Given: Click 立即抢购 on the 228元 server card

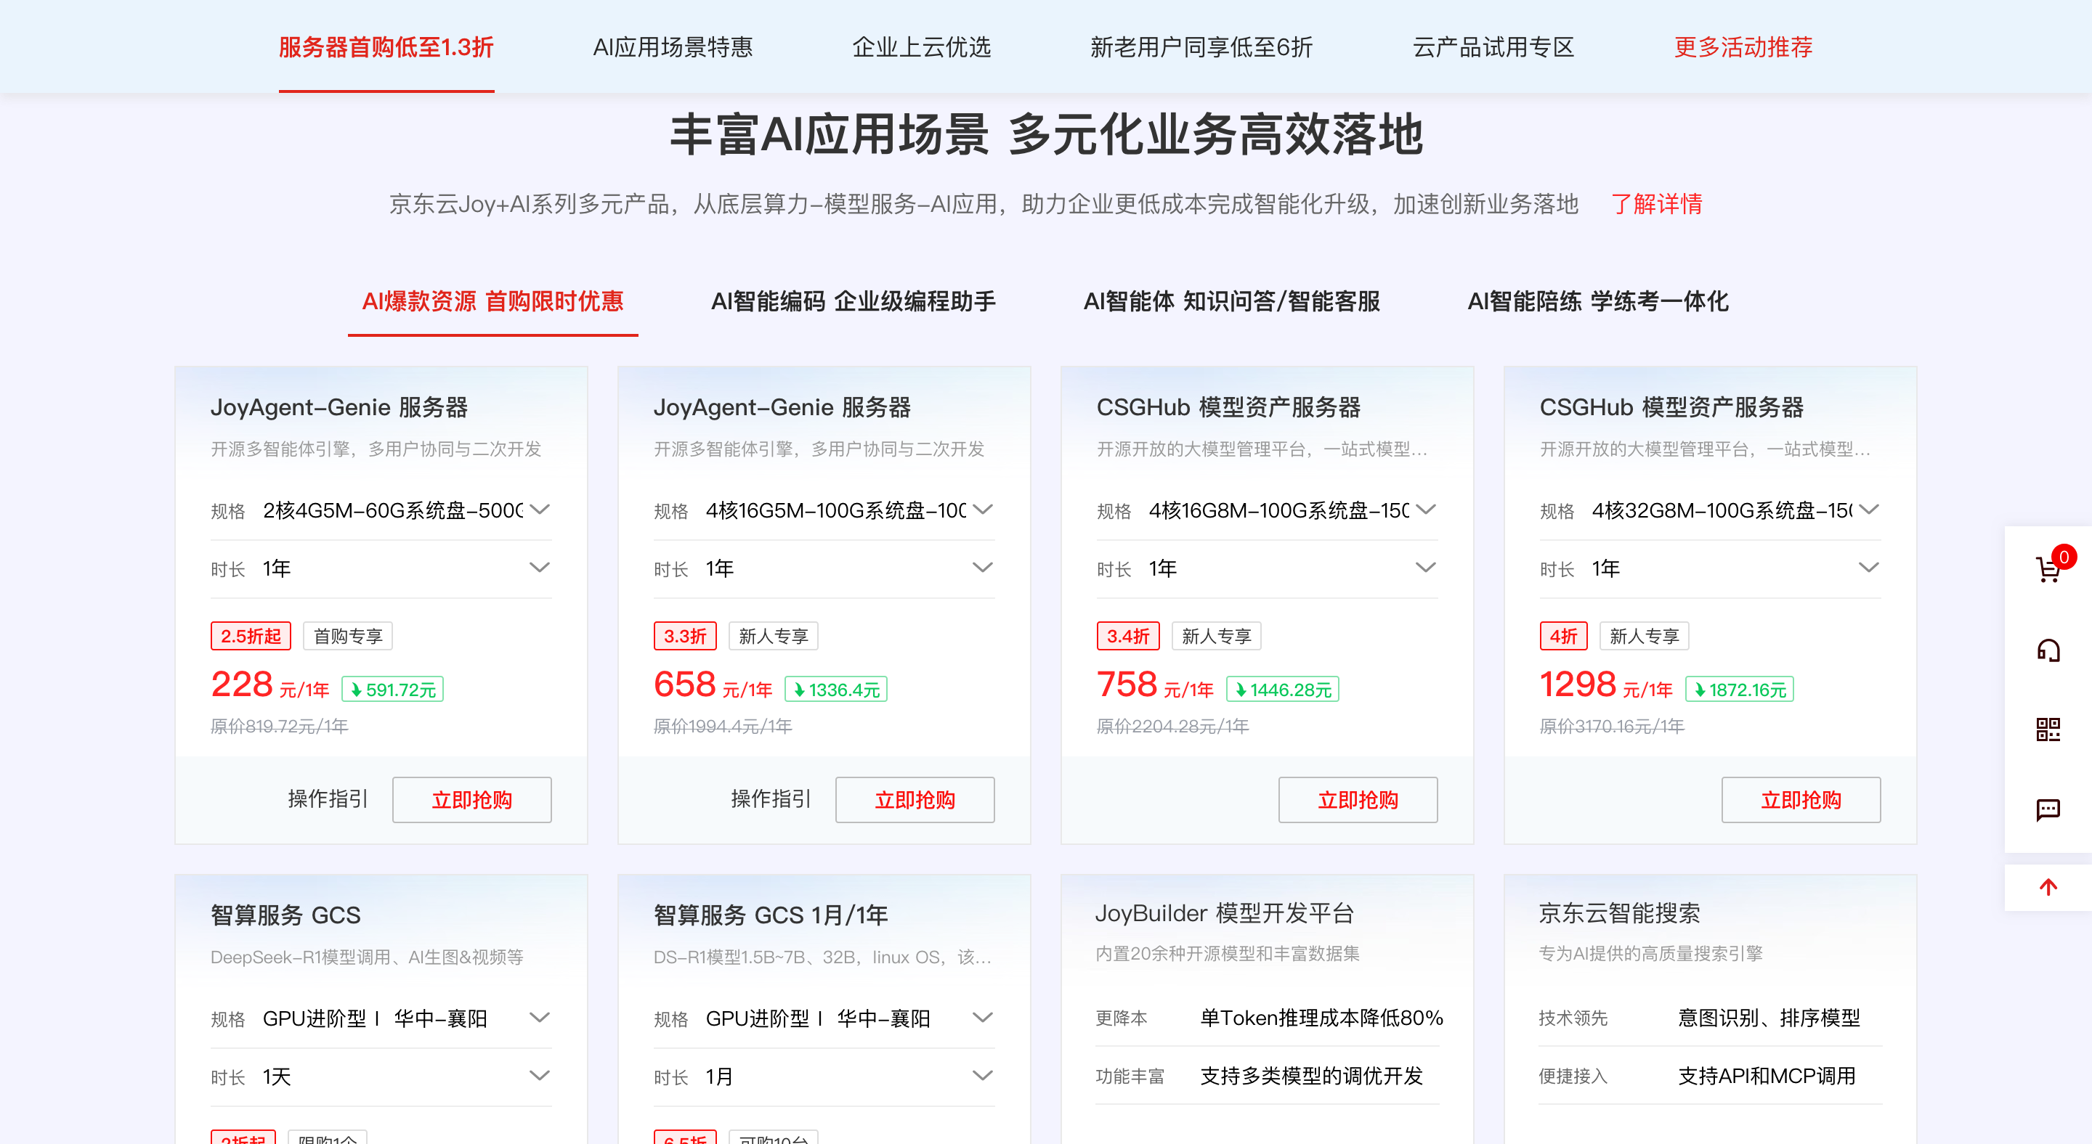Looking at the screenshot, I should [x=472, y=800].
